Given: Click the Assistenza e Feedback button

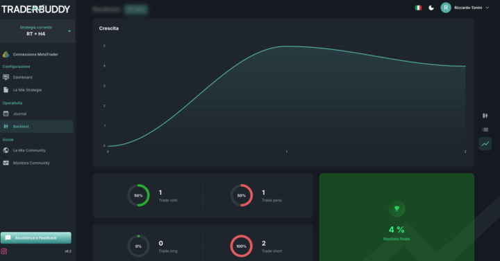Looking at the screenshot, I should click(35, 237).
